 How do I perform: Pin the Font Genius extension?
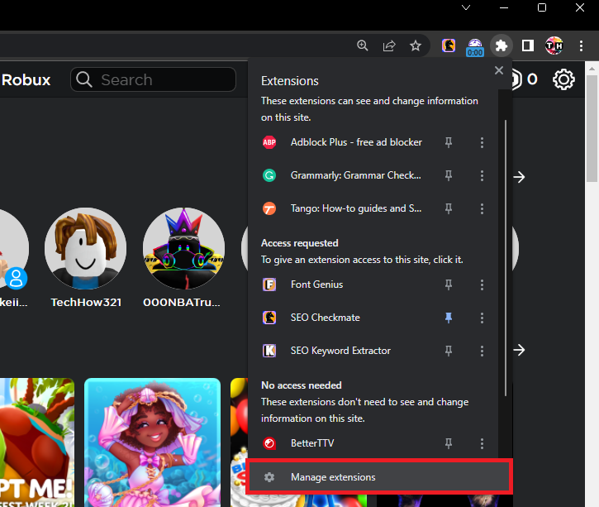tap(449, 285)
